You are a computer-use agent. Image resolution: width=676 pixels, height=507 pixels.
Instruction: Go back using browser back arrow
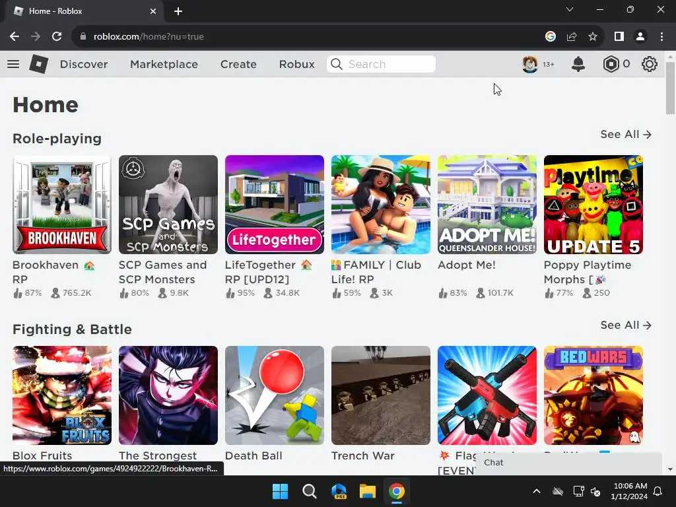15,37
